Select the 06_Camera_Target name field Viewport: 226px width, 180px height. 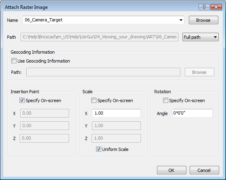(x=103, y=20)
